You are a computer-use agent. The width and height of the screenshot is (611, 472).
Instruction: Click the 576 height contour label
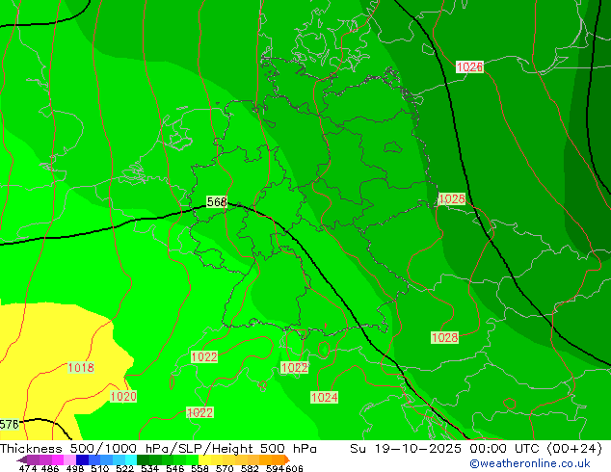(9, 424)
